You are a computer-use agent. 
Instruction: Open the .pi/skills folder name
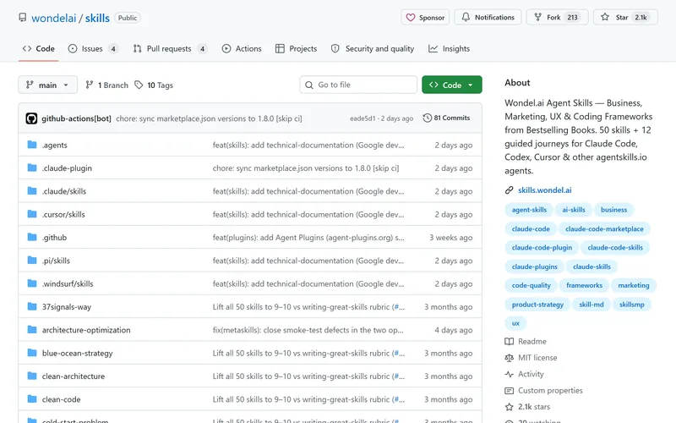[x=56, y=261]
